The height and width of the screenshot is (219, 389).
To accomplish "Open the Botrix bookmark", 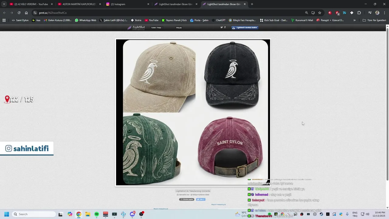I will pyautogui.click(x=136, y=20).
